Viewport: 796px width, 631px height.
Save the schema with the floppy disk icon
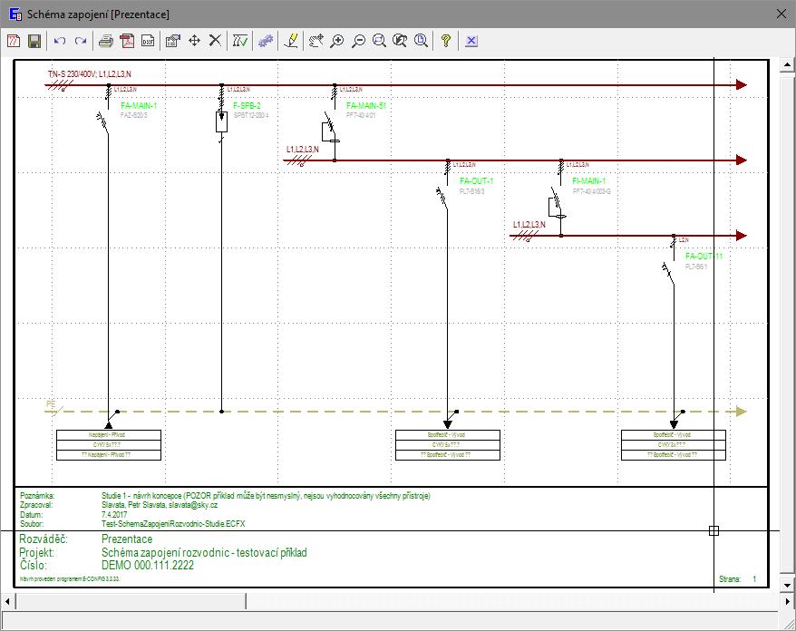34,41
